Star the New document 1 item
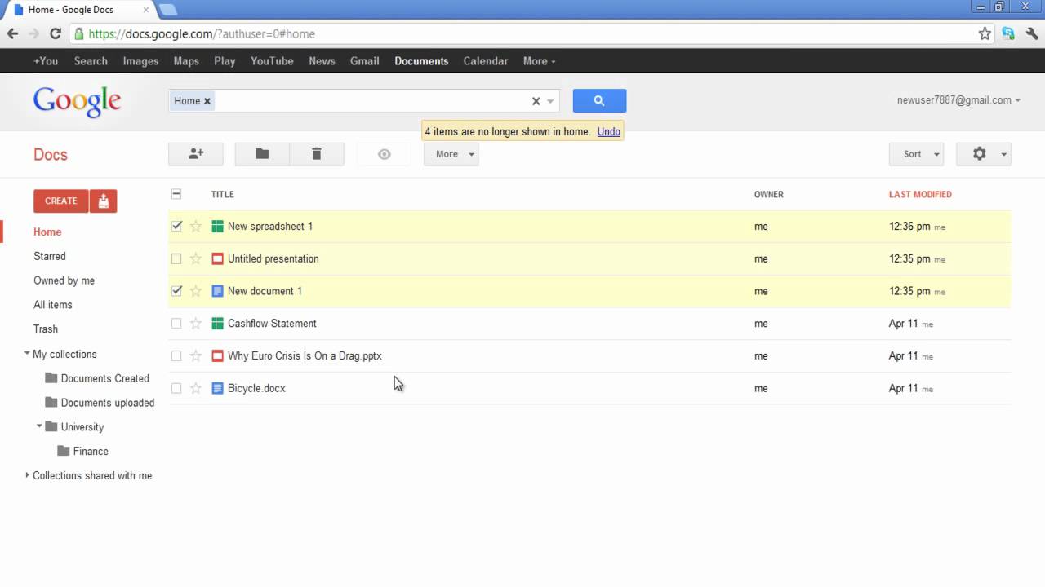Screen dimensions: 1045x587 coord(196,291)
